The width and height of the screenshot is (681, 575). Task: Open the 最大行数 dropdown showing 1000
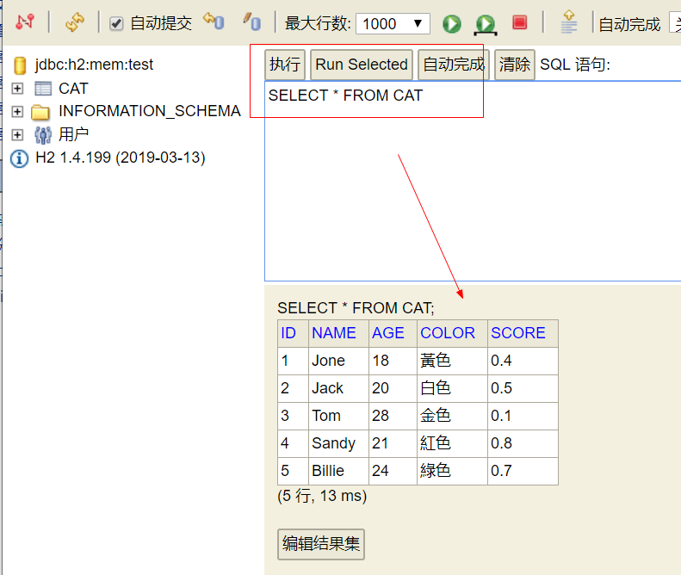(393, 23)
